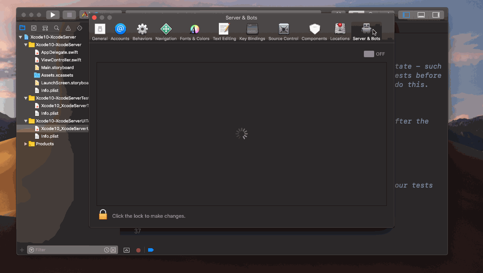
Task: Open the General preferences pane
Action: 100,32
